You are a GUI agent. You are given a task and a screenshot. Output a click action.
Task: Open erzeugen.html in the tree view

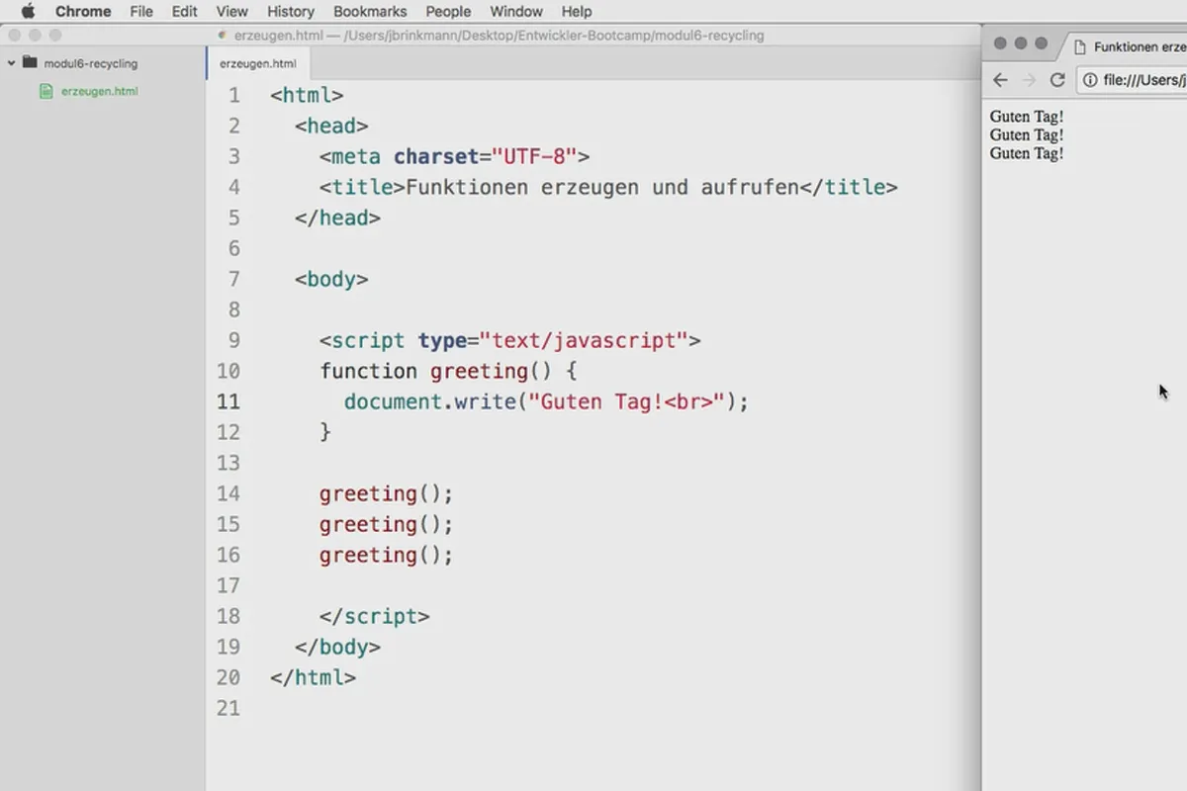100,91
